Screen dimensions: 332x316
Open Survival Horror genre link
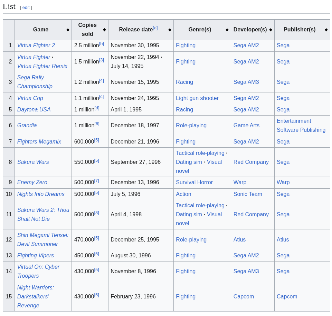pos(194,182)
